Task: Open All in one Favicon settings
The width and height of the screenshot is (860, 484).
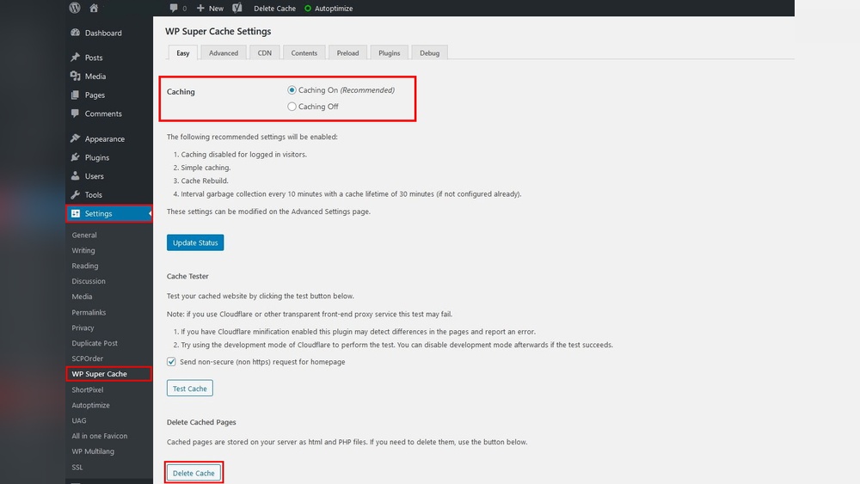Action: click(99, 436)
